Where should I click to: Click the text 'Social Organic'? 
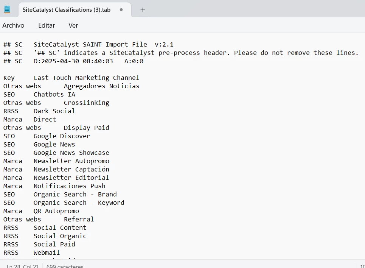[x=60, y=236]
